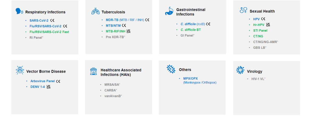Open the MTB/NTM link
311x117 pixels.
pyautogui.click(x=113, y=26)
